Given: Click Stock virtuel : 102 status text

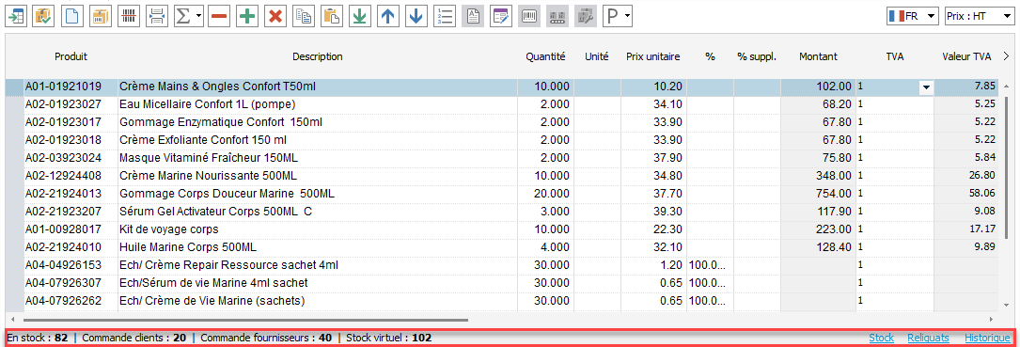Looking at the screenshot, I should [388, 338].
